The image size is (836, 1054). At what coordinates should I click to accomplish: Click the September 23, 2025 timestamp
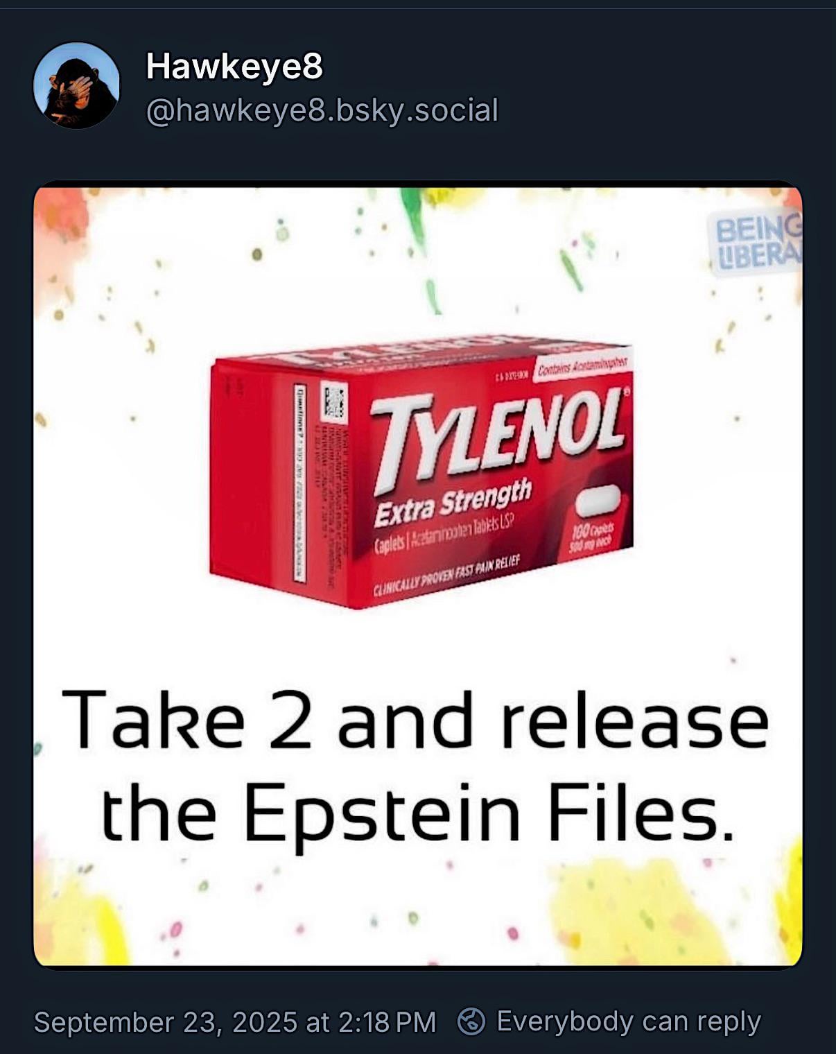[235, 1022]
